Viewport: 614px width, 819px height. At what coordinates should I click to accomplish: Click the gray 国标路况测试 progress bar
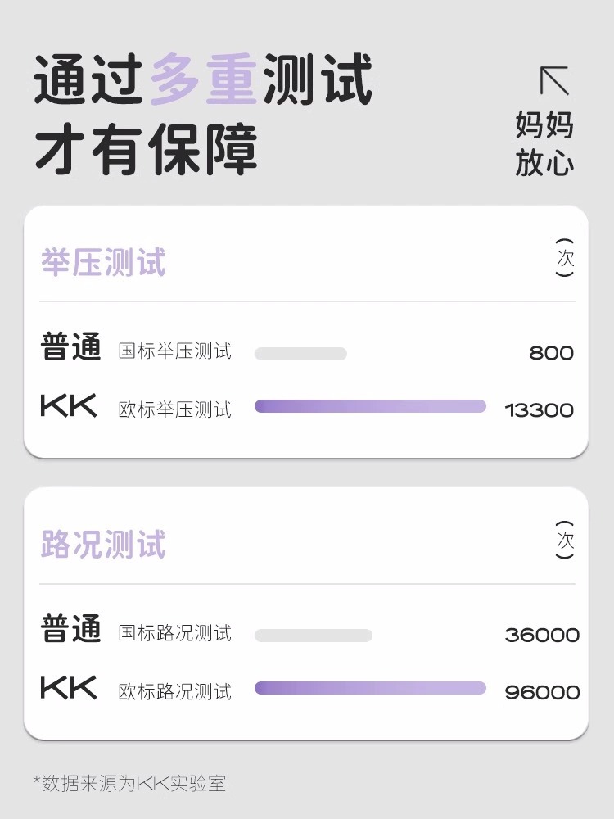coord(313,636)
